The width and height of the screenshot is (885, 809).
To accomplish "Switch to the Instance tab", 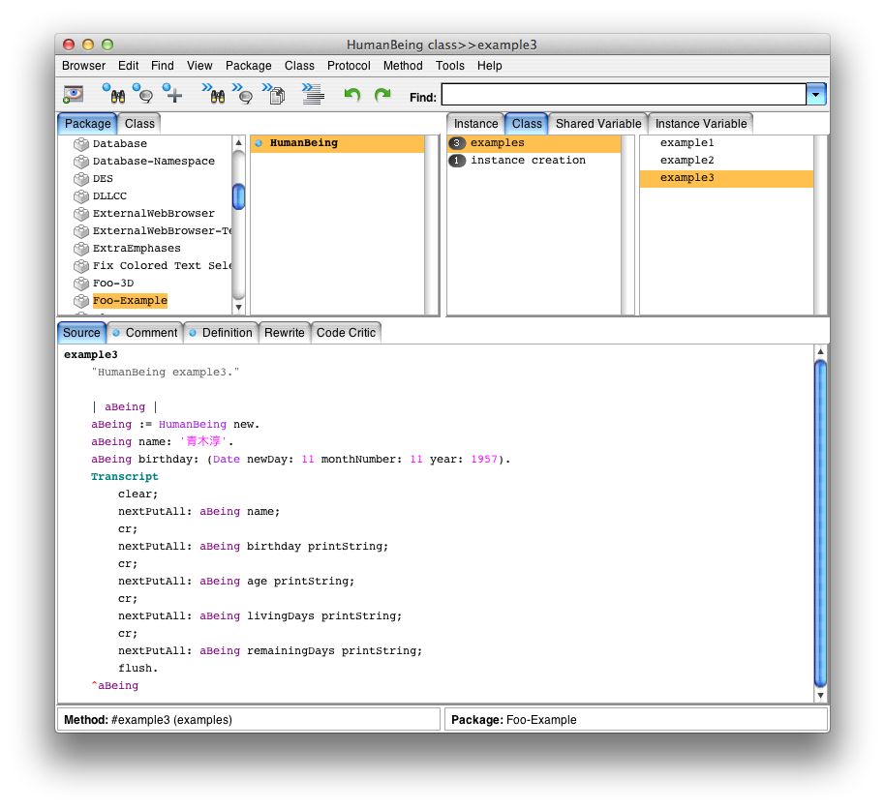I will coord(475,124).
